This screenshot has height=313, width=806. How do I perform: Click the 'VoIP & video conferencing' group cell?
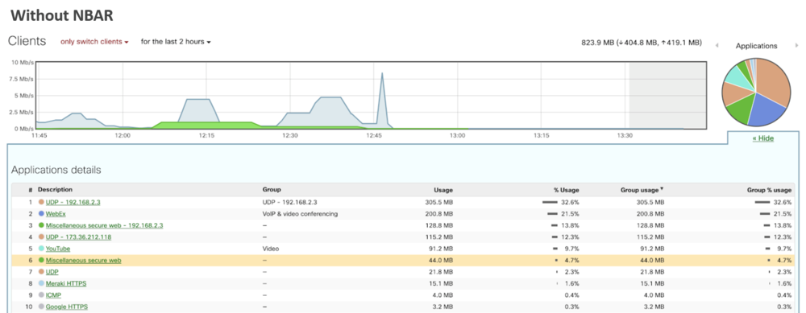coord(300,214)
